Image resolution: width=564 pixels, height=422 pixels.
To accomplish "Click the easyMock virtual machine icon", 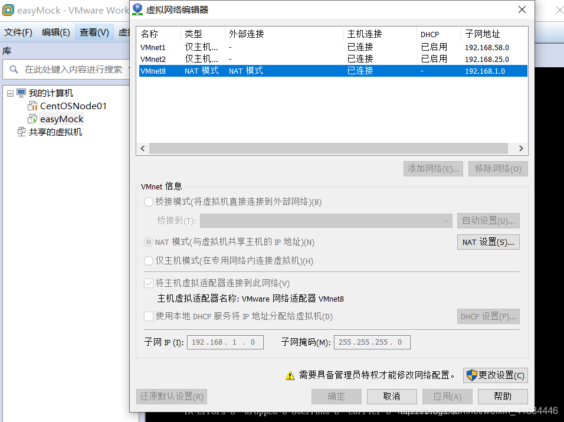I will [32, 119].
